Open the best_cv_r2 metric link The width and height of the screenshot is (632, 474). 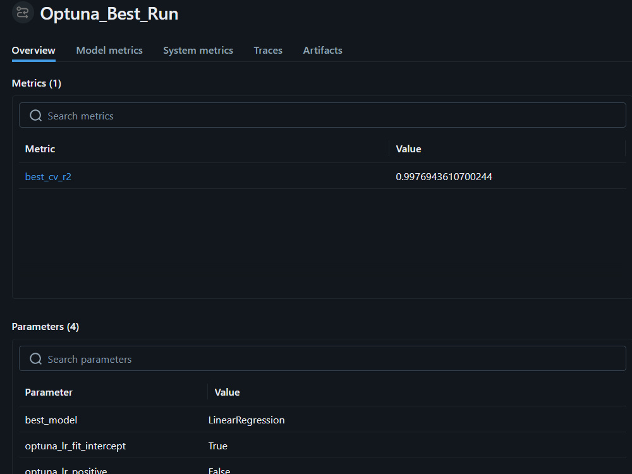click(x=48, y=176)
